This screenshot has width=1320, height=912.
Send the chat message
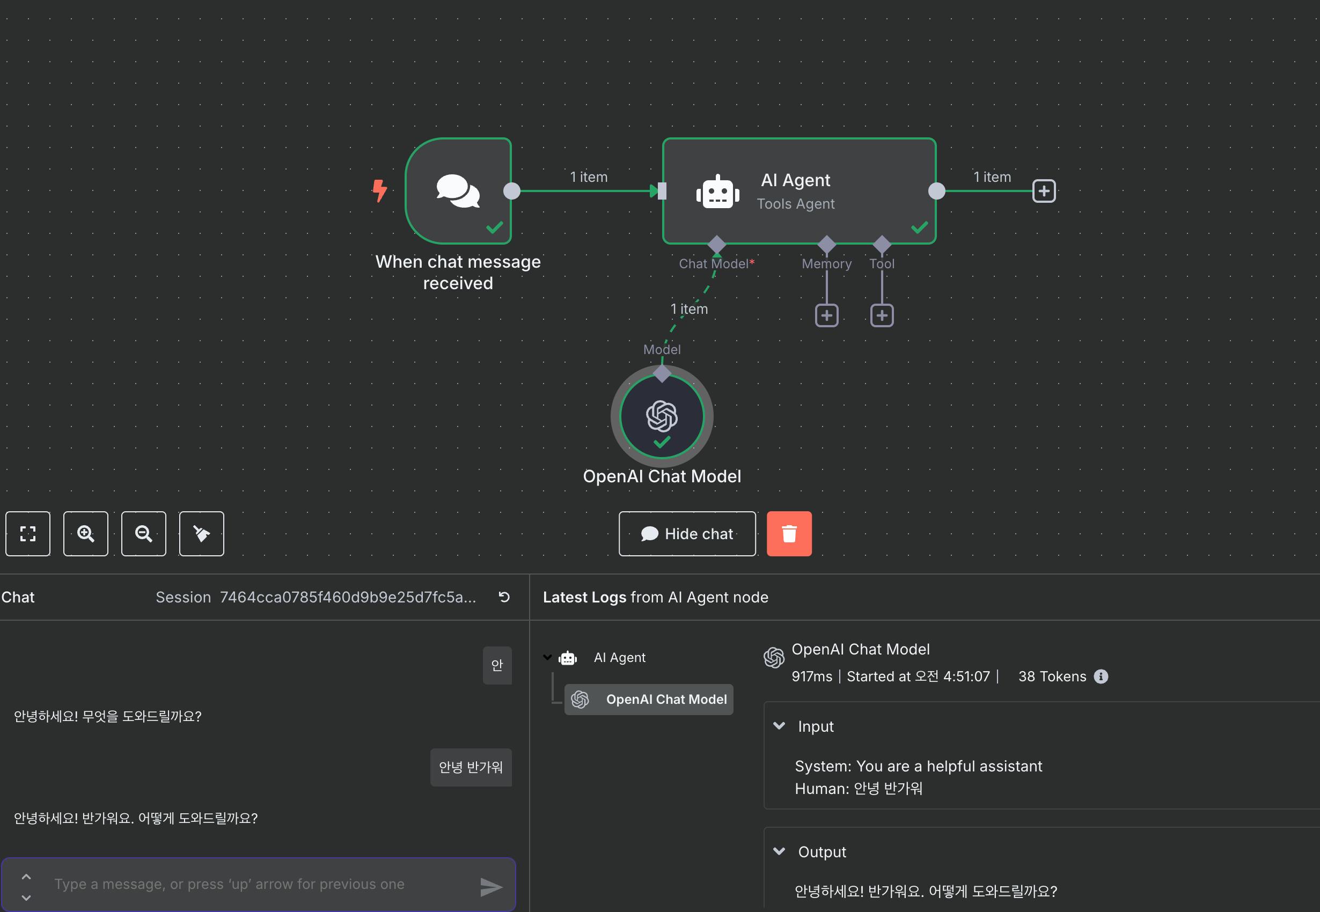491,886
